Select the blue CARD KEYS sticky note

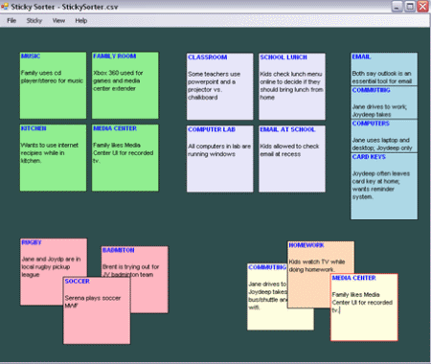(384, 187)
